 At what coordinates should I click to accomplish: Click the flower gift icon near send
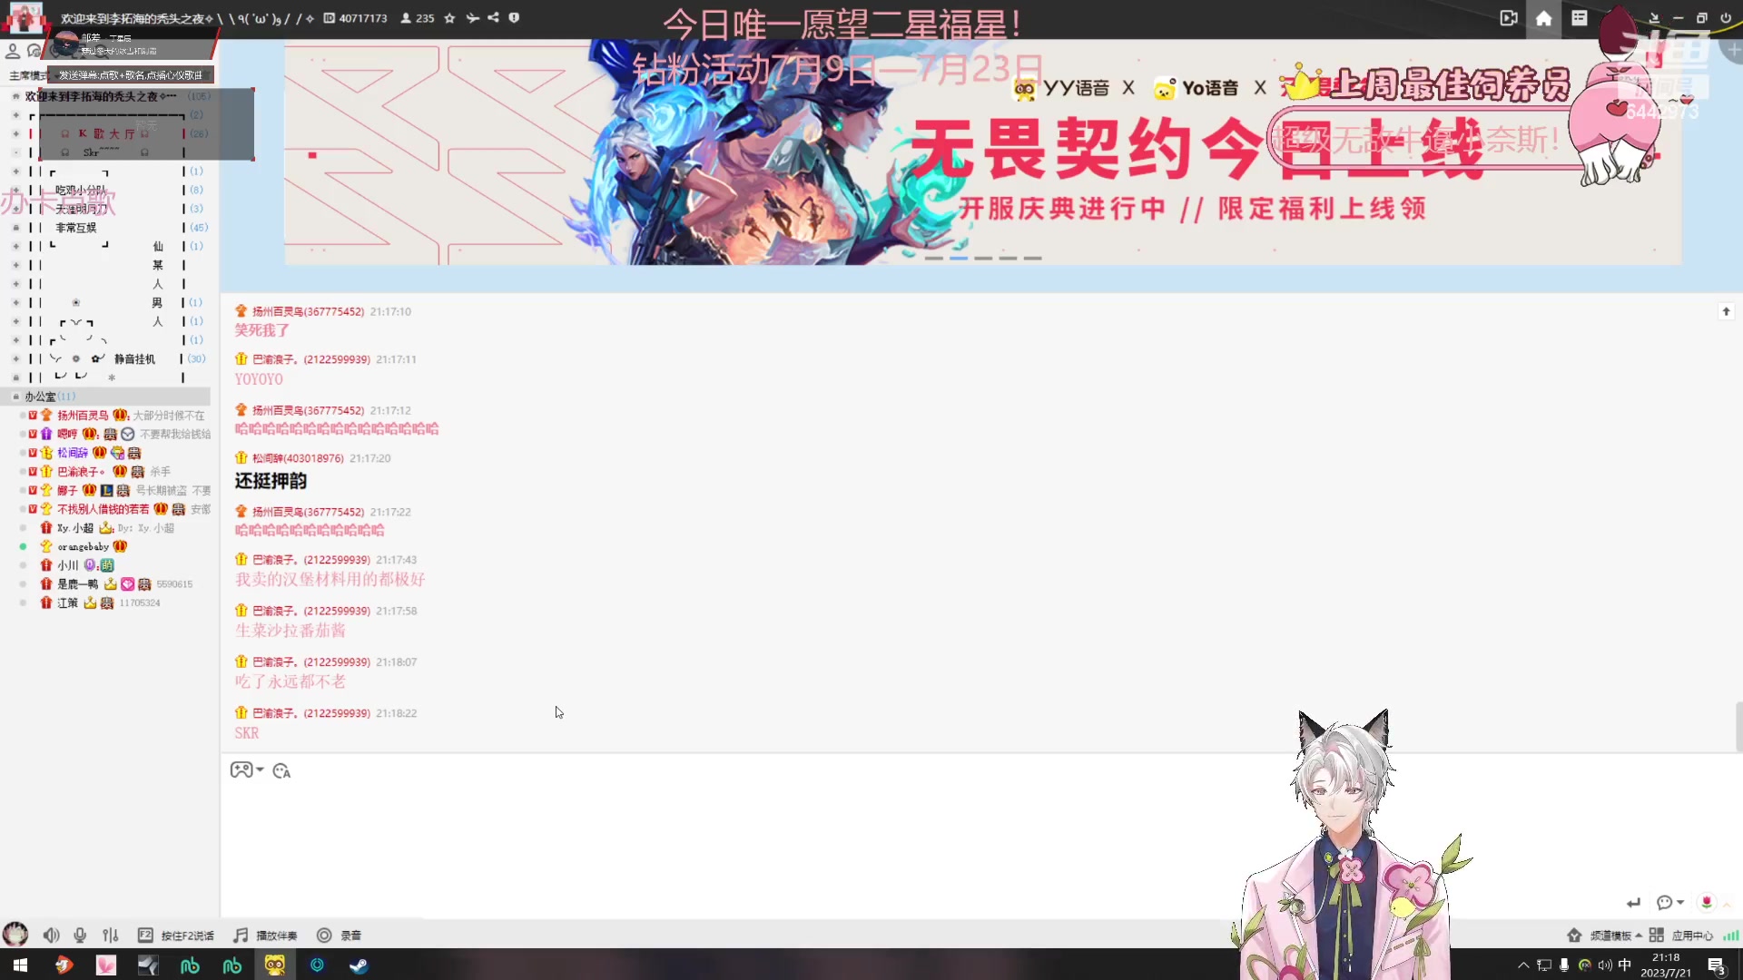(x=1707, y=902)
